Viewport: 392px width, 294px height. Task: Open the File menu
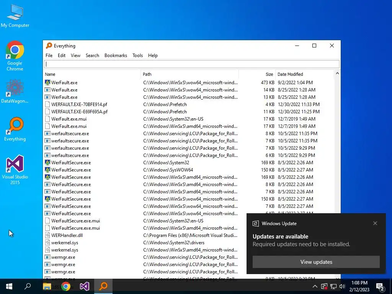[49, 56]
